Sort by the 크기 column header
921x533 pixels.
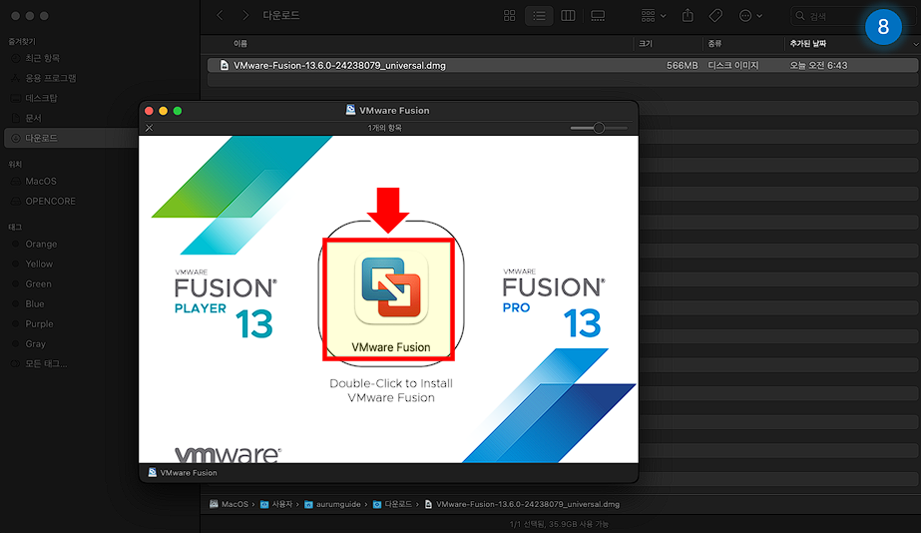pyautogui.click(x=645, y=44)
